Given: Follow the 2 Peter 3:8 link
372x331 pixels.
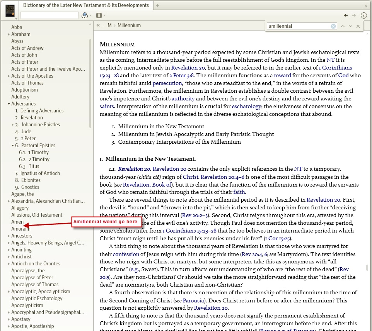Looking at the screenshot, I should (181, 76).
